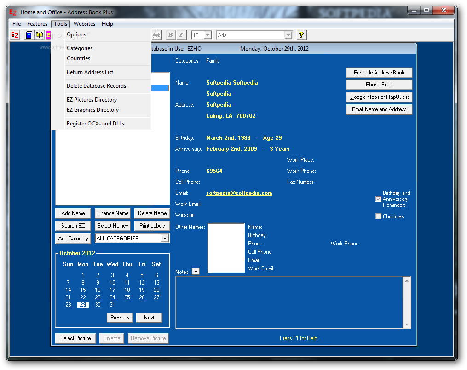This screenshot has width=467, height=370.
Task: Select October 15 in the calendar
Action: 83,290
